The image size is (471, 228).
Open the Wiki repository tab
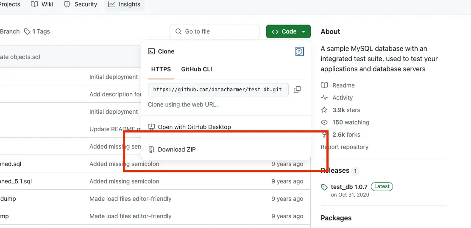[42, 4]
